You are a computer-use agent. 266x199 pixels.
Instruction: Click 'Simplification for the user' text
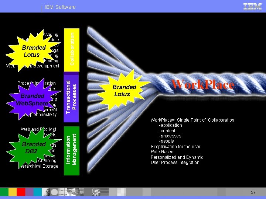pyautogui.click(x=175, y=147)
